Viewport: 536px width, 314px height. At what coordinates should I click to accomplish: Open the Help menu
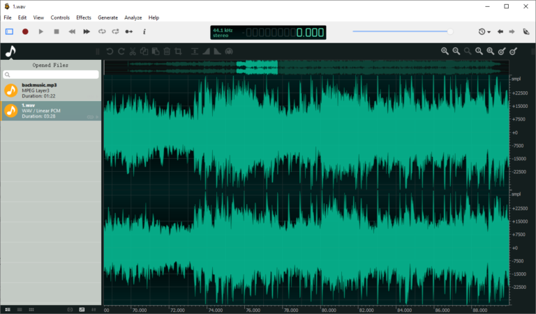154,17
